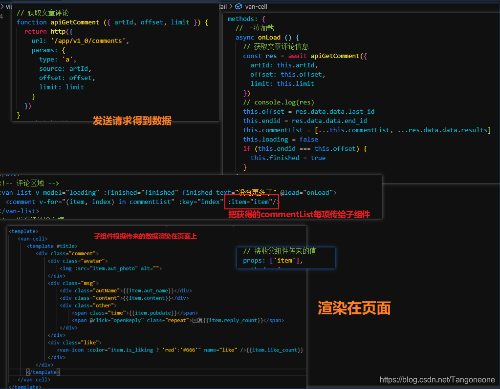The image size is (500, 389).
Task: Click 'if (this.endid === this.offset) {' line
Action: 305,148
